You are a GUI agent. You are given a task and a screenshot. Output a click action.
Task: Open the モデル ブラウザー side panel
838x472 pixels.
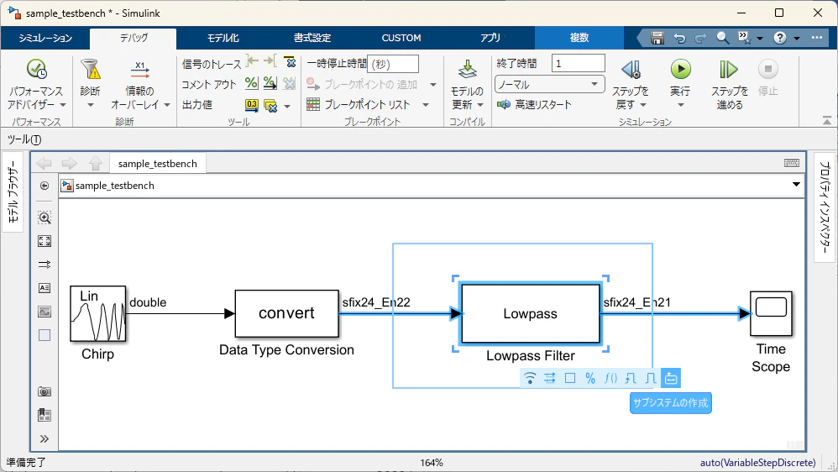(13, 192)
